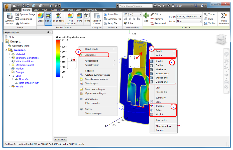This screenshot has height=150, width=233.
Task: Click the Traces ribbon tool
Action: (x=209, y=14)
